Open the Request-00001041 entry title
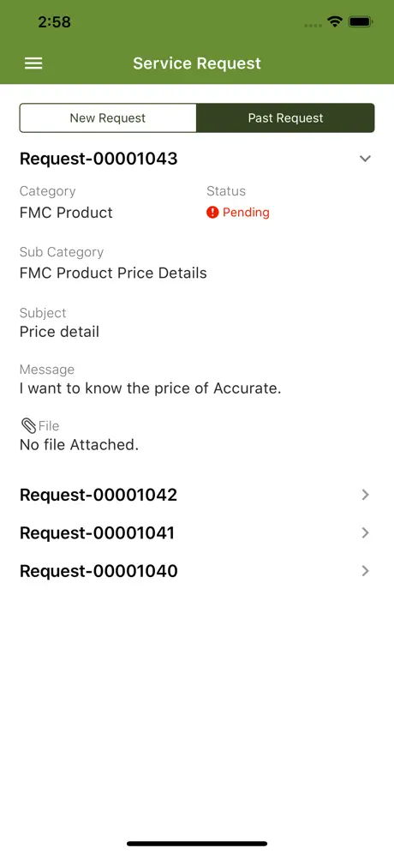The image size is (394, 854). (x=98, y=532)
